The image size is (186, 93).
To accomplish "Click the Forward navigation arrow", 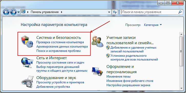I will tap(13, 12).
